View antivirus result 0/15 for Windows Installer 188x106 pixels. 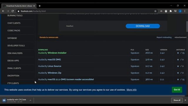pyautogui.click(x=181, y=53)
